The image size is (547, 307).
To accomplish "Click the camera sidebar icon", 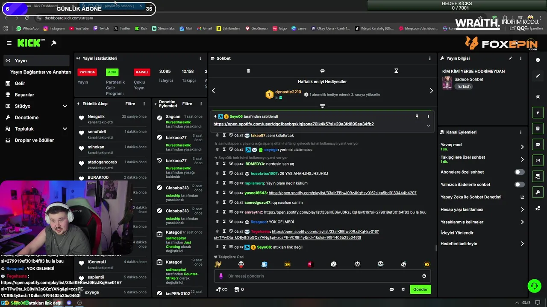I will (x=538, y=176).
